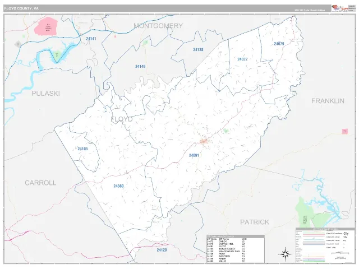Select ZIP code 24091 on map
This screenshot has width=359, height=269.
[x=194, y=155]
